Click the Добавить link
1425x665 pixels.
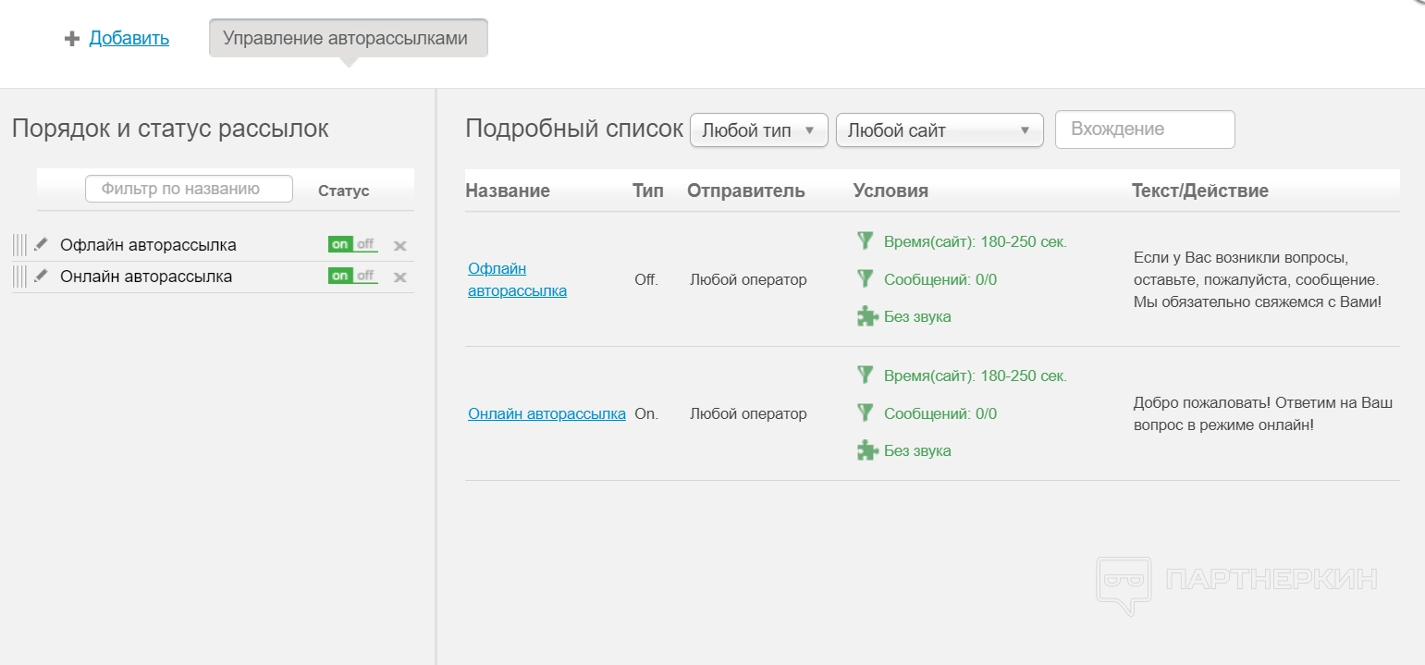(129, 39)
